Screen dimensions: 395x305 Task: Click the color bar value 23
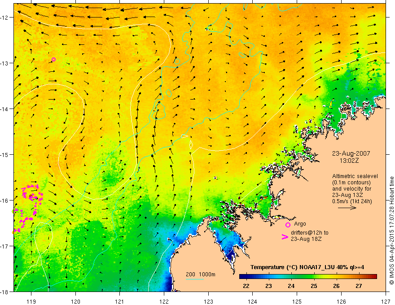(268, 286)
